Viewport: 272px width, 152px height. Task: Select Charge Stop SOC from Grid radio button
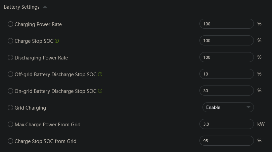click(10, 141)
